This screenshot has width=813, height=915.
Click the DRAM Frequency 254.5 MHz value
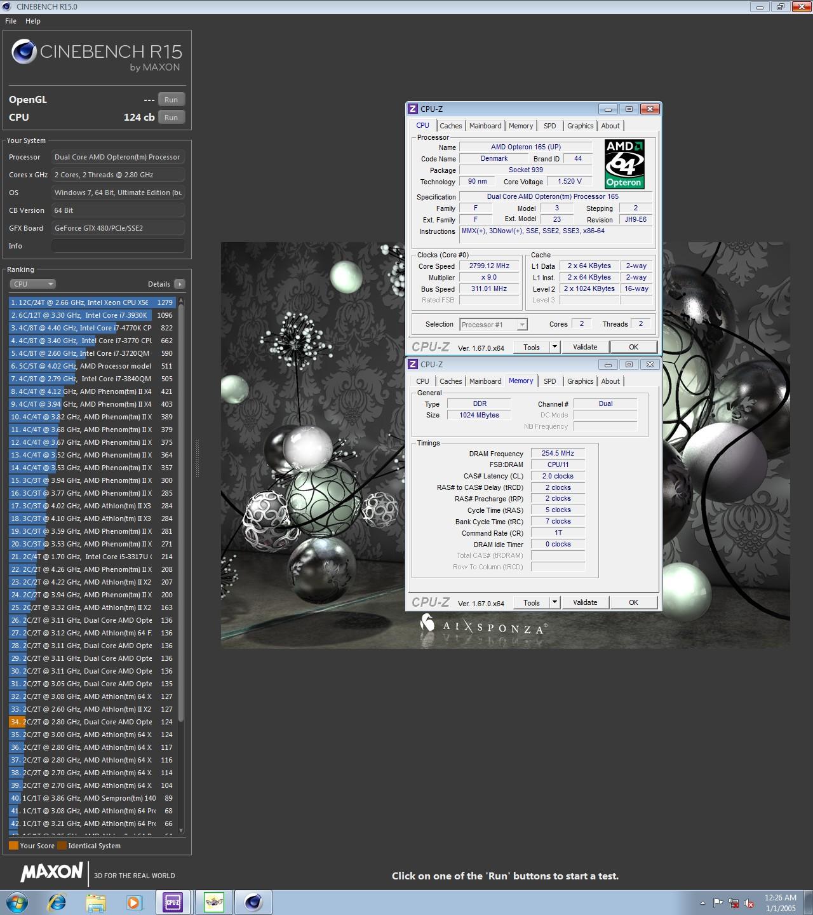[558, 454]
